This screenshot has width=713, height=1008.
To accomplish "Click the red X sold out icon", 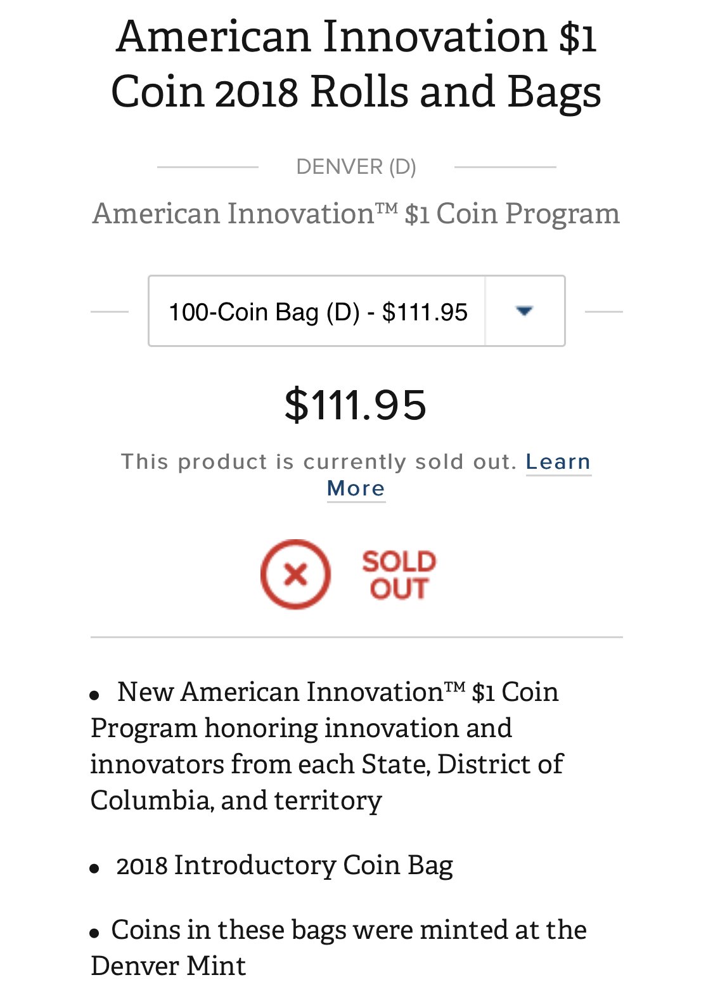I will pyautogui.click(x=295, y=574).
